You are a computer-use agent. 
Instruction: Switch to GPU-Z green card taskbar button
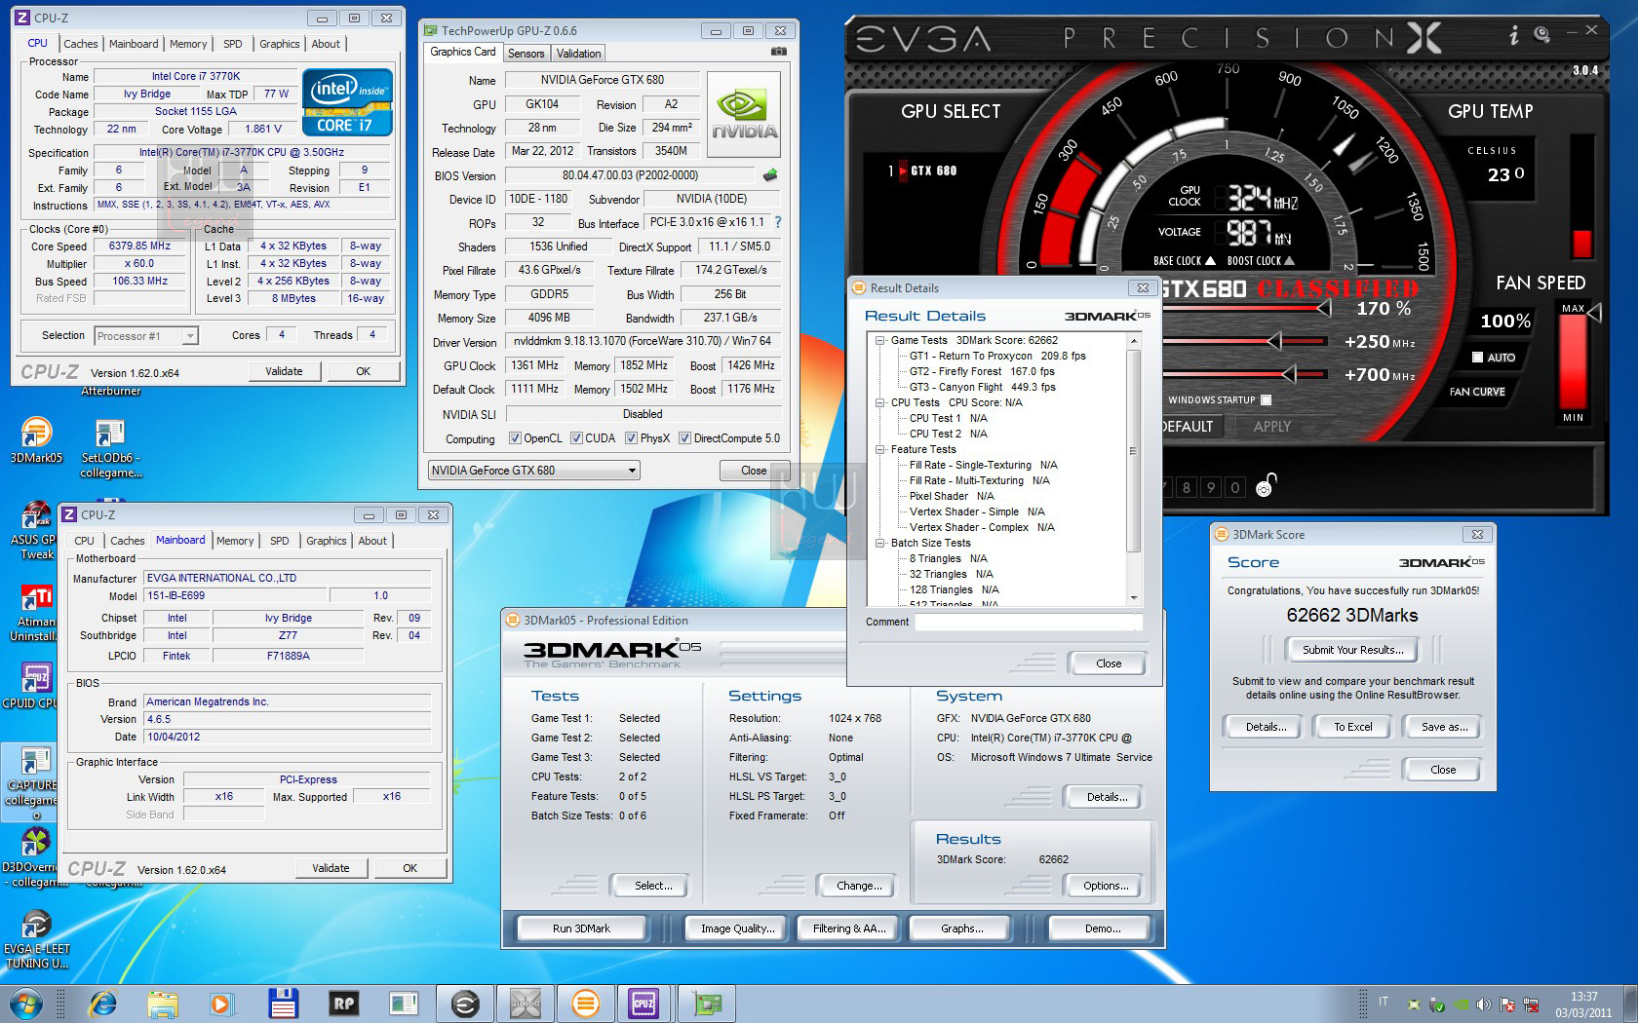(x=706, y=1004)
